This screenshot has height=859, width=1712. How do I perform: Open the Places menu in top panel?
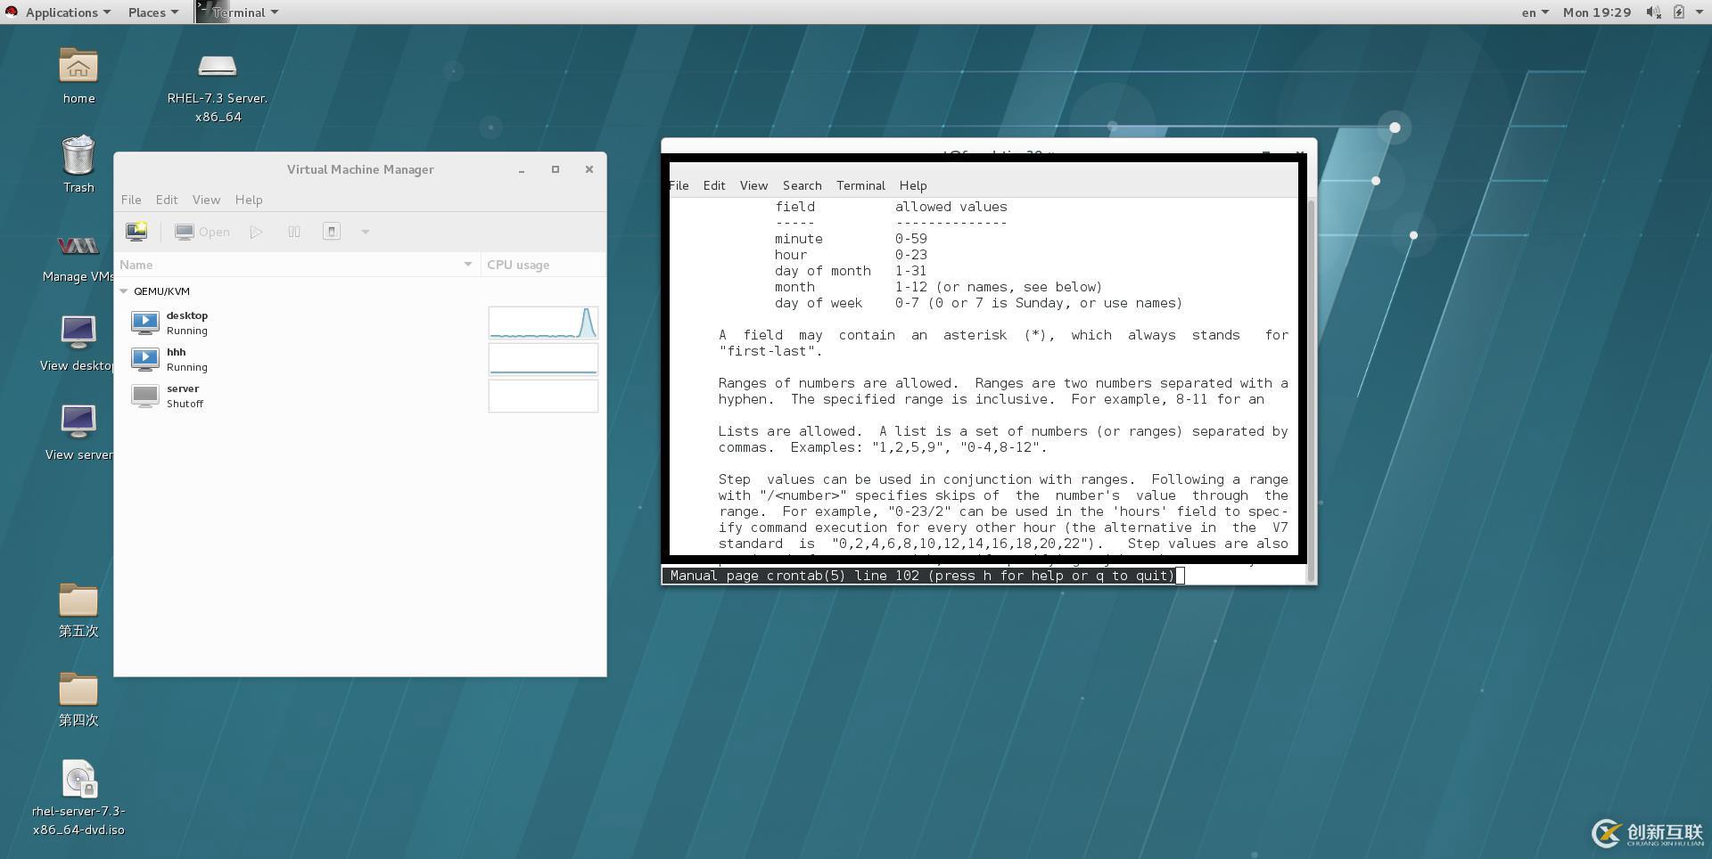point(153,12)
